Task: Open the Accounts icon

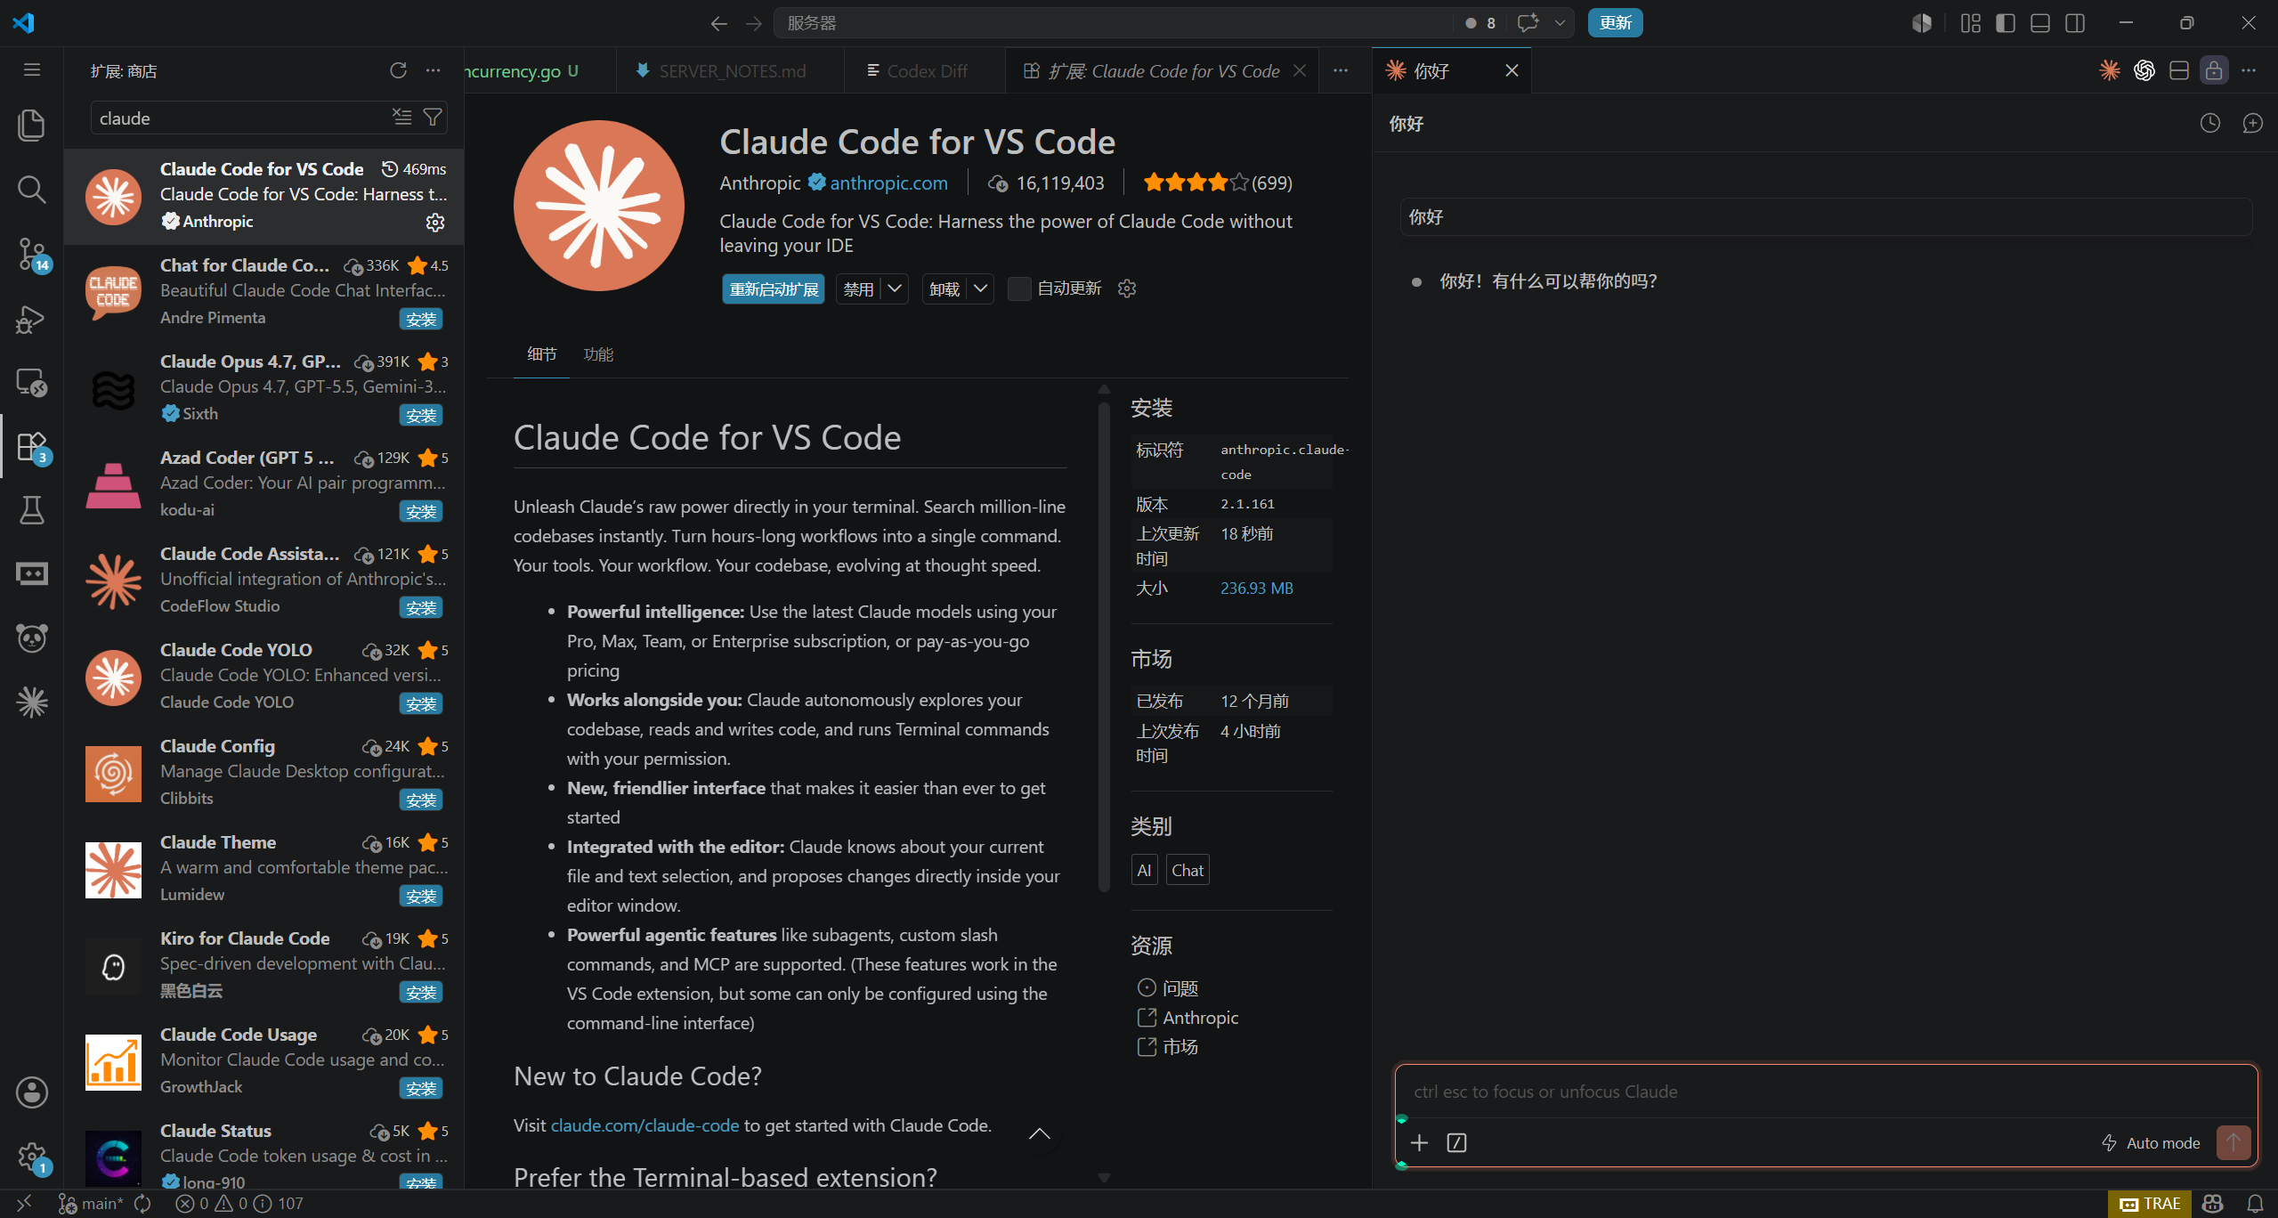Action: click(x=32, y=1092)
